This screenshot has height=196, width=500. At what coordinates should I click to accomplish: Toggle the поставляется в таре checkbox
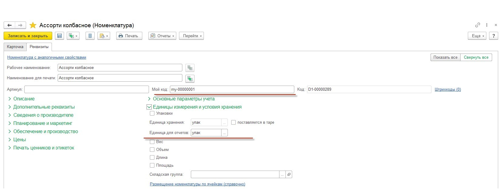[x=233, y=122]
